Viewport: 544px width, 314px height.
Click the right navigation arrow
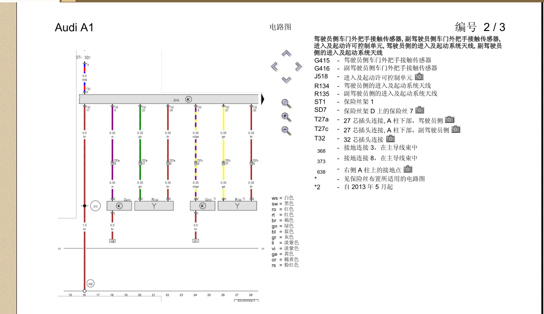point(299,67)
